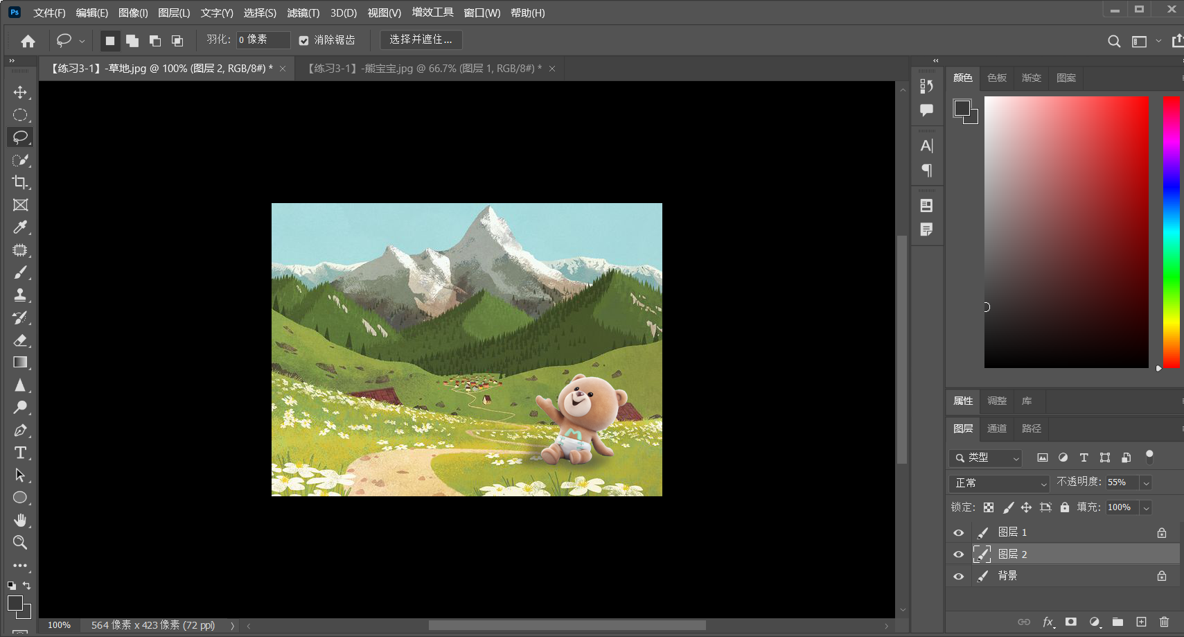
Task: Switch to 熊宝宝.jpg document tab
Action: click(x=424, y=68)
